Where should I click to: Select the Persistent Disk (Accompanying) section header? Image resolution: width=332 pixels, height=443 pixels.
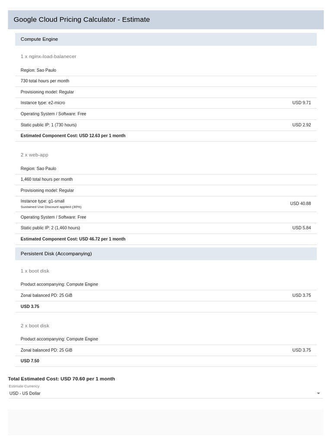coord(56,254)
